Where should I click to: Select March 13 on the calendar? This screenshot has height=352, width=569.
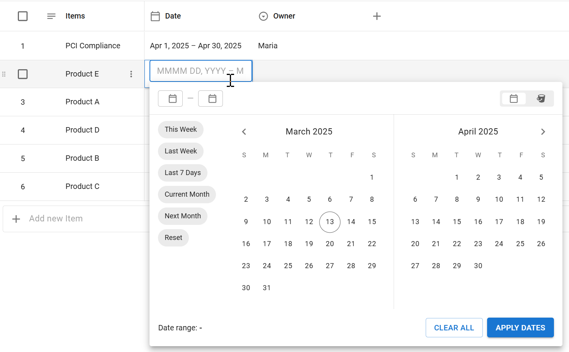pyautogui.click(x=330, y=222)
